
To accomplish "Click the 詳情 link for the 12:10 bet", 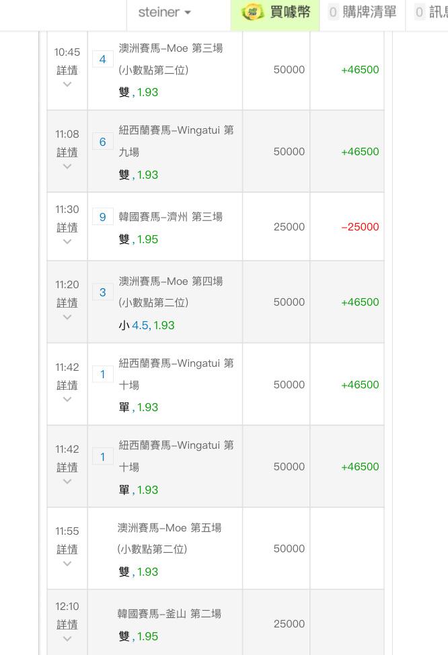I will click(67, 624).
